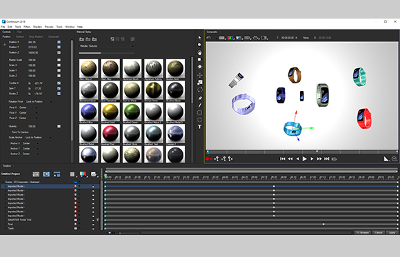Click the FX Browser button

(x=363, y=232)
